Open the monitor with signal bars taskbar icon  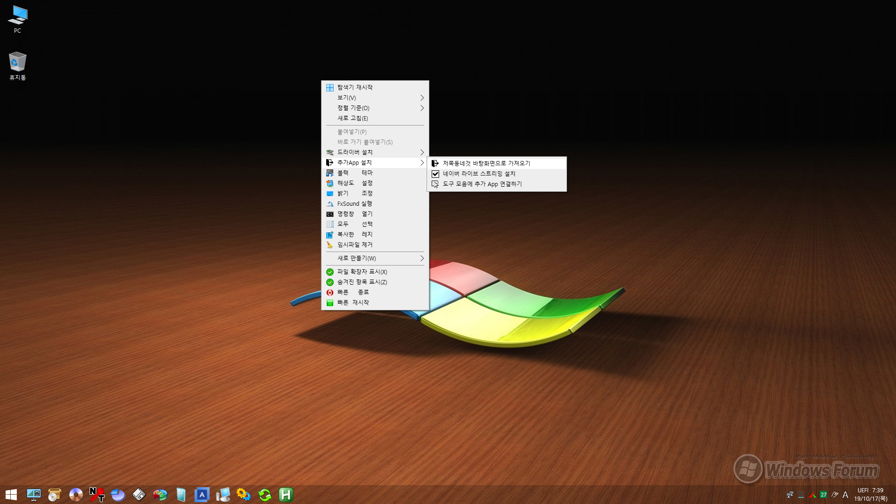click(x=34, y=495)
